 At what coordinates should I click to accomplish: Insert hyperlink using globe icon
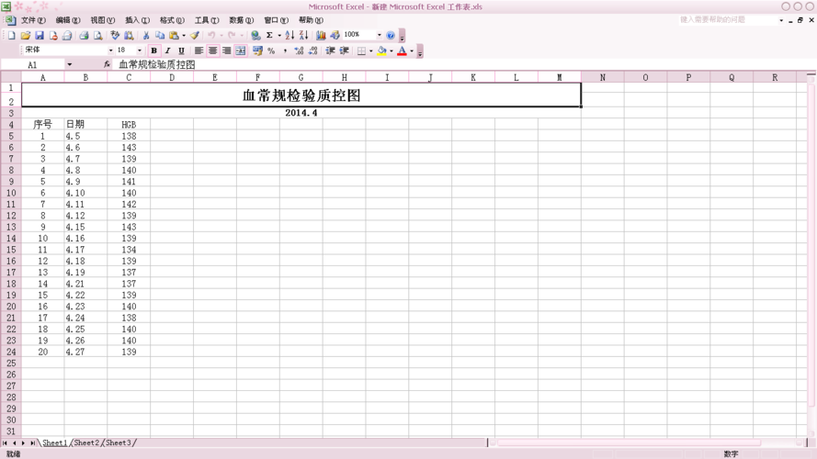click(255, 36)
